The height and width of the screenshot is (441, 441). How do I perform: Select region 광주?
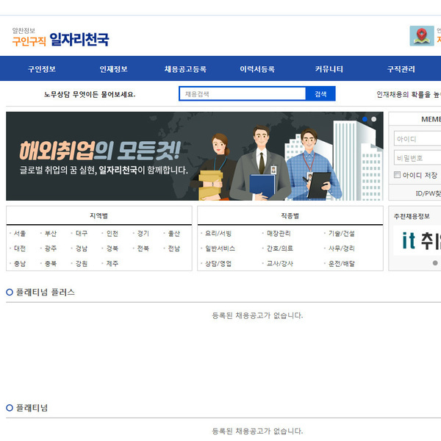51,248
